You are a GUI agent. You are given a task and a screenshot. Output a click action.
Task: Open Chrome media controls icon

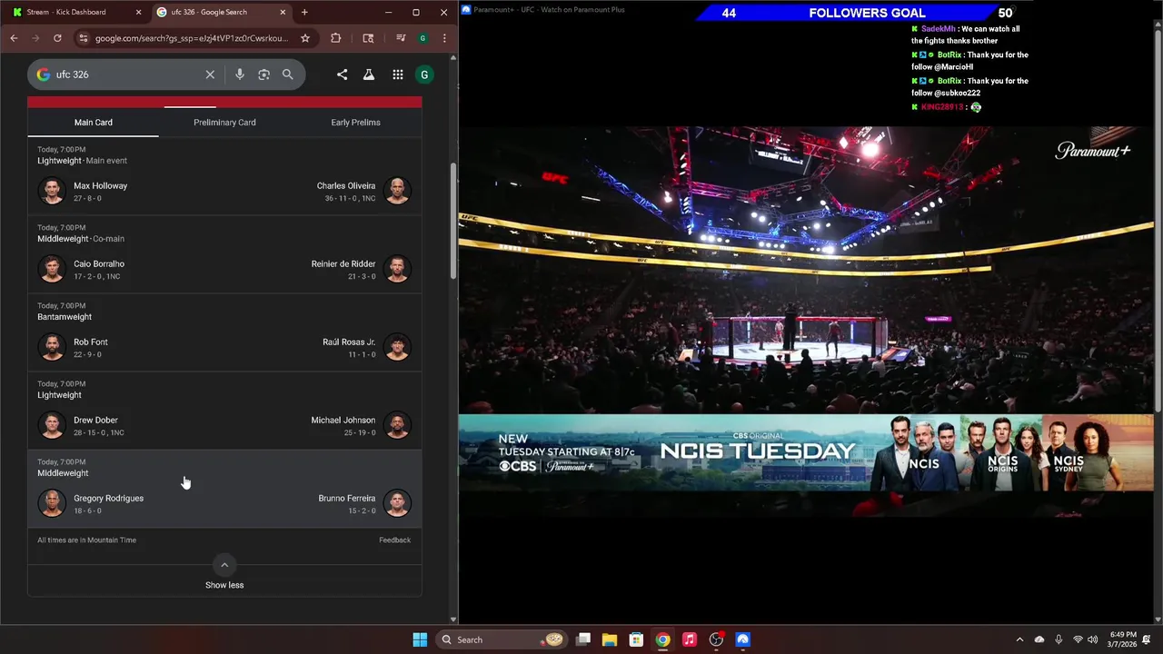[401, 38]
